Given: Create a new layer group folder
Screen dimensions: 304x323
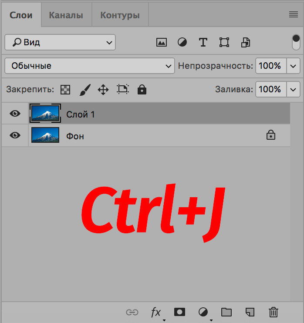Looking at the screenshot, I should [x=226, y=312].
